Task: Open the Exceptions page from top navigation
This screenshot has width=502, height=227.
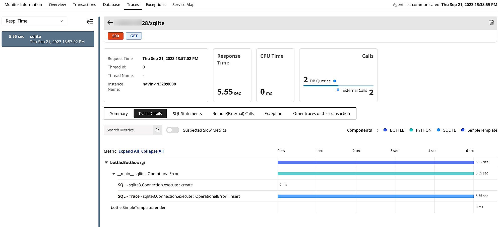Action: tap(156, 5)
